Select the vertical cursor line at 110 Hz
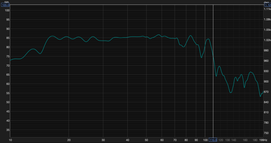Screen dimensions: 271x143 [x=213, y=71]
